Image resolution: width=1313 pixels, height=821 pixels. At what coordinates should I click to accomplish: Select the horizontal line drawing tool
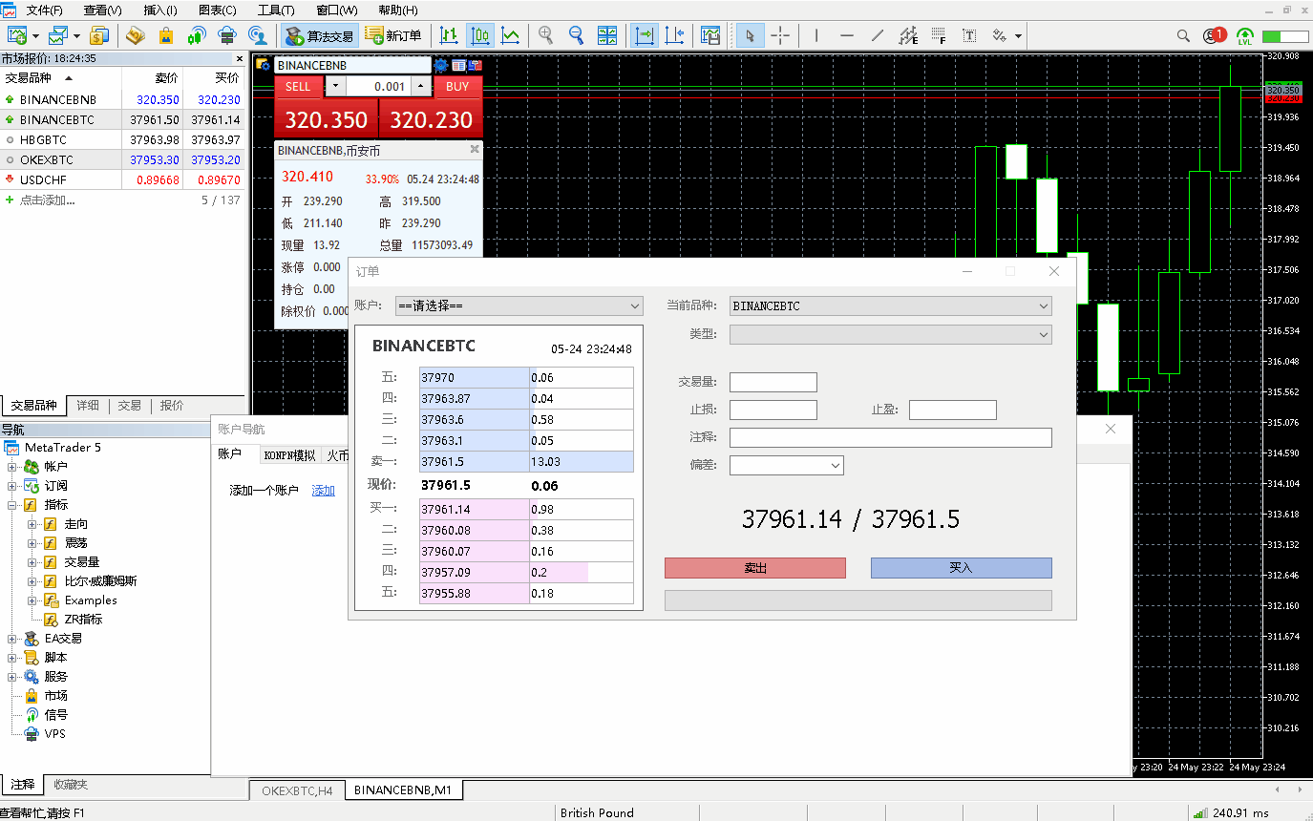tap(847, 35)
